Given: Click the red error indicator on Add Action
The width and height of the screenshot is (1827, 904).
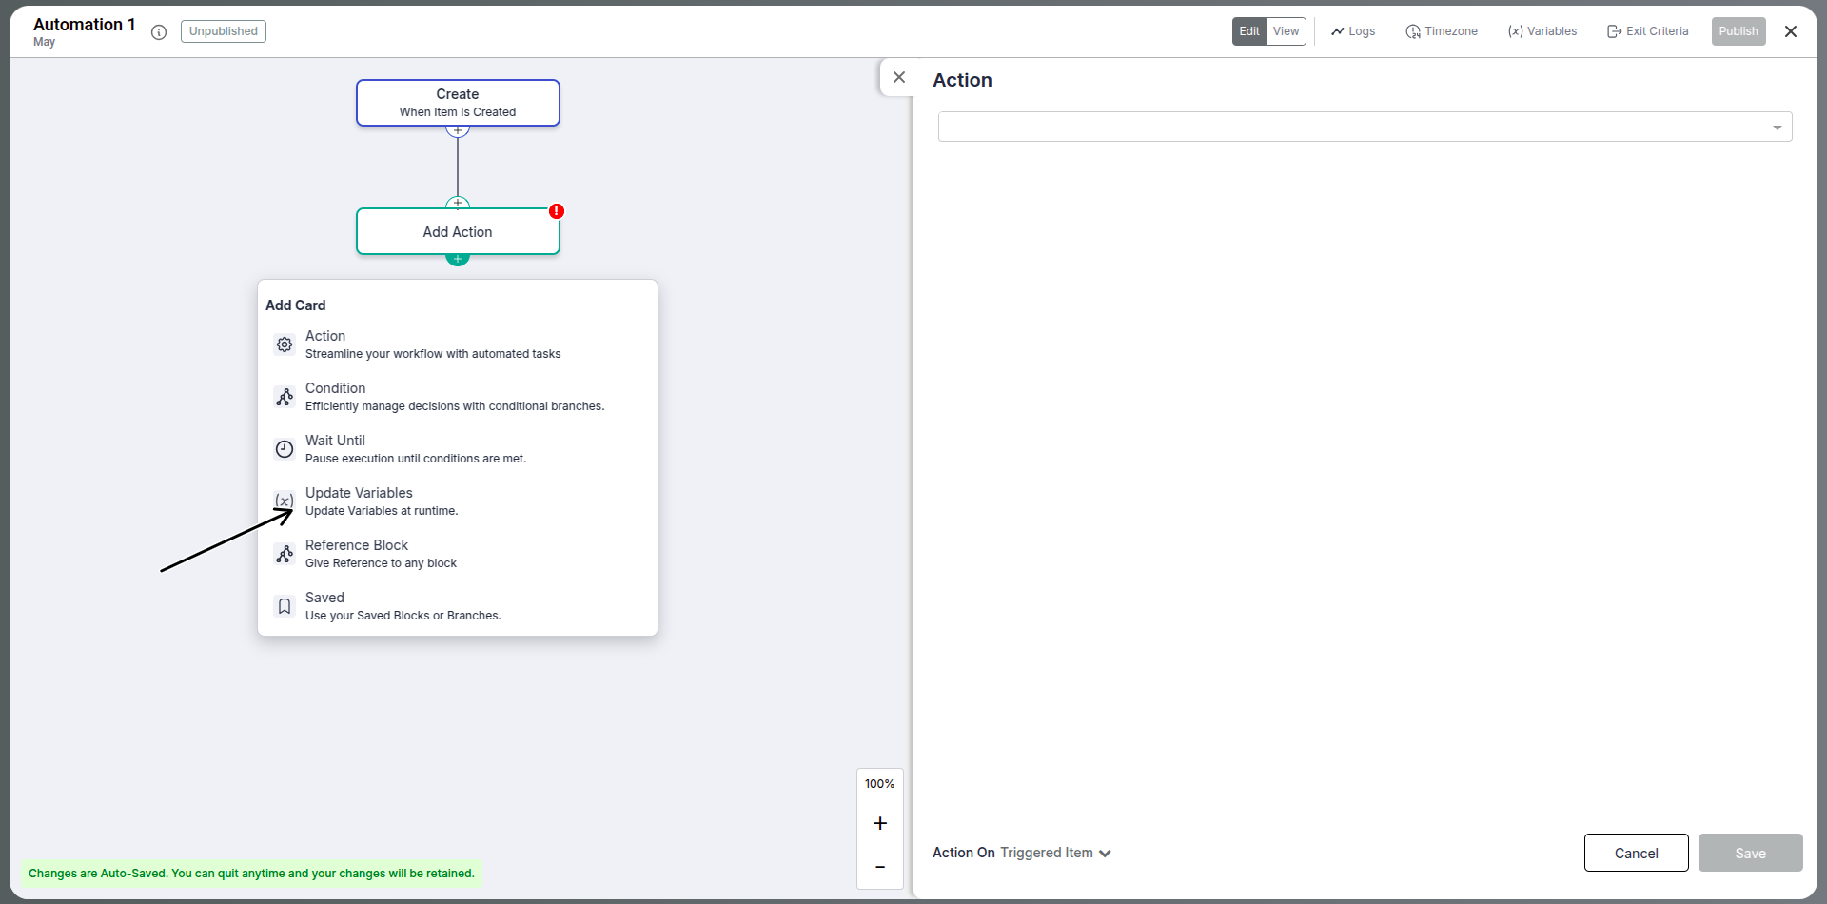Looking at the screenshot, I should [557, 211].
